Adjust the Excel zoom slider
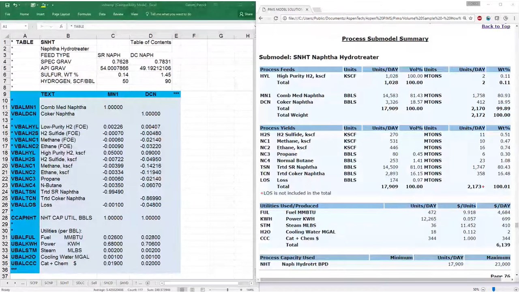 [227, 290]
